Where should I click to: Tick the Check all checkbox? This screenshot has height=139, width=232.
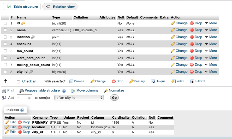coord(18,82)
